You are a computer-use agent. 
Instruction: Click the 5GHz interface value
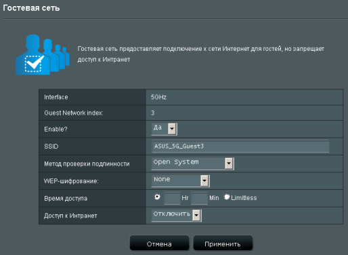point(158,97)
